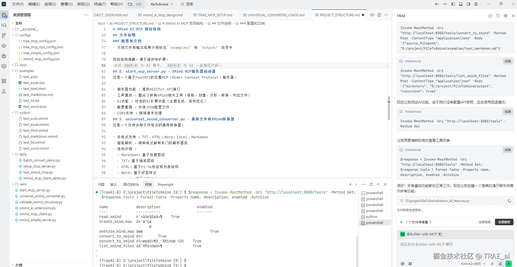Add a new terminal with plus icon
This screenshot has width=517, height=267.
pos(350,184)
